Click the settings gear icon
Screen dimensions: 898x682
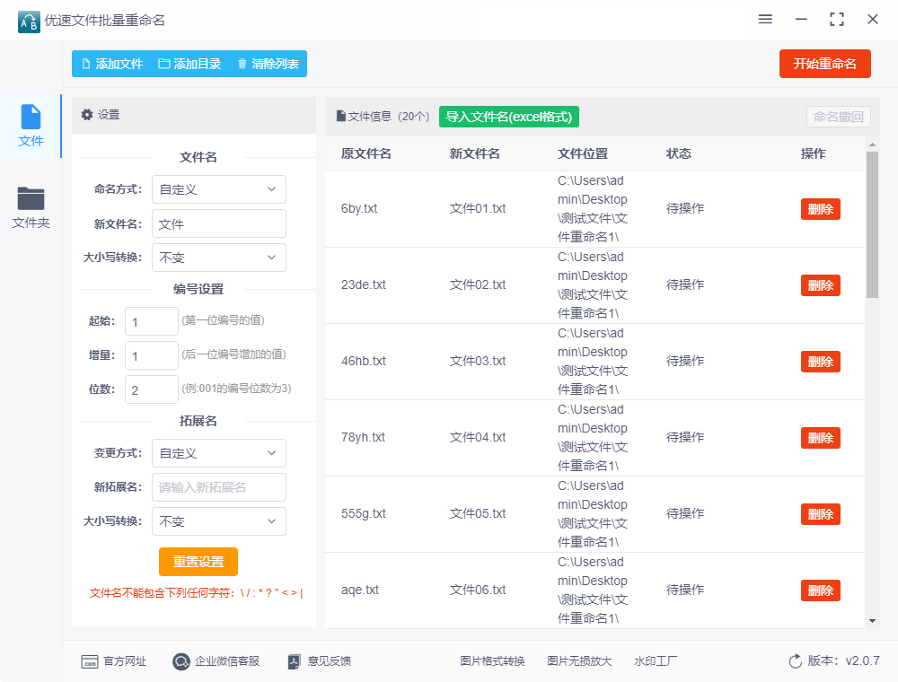pos(87,115)
